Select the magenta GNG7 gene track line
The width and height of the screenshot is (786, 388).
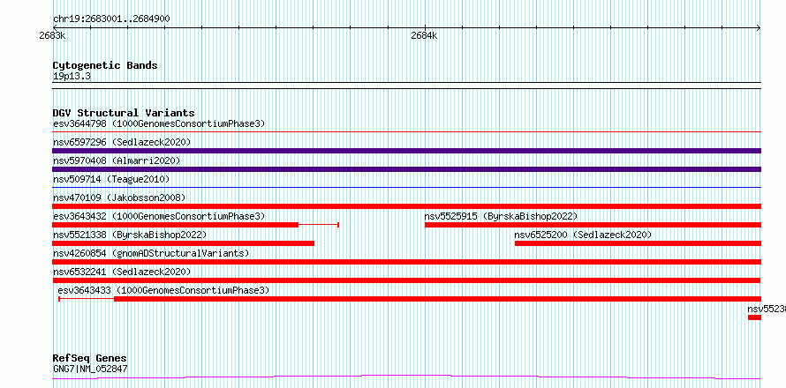click(x=406, y=377)
